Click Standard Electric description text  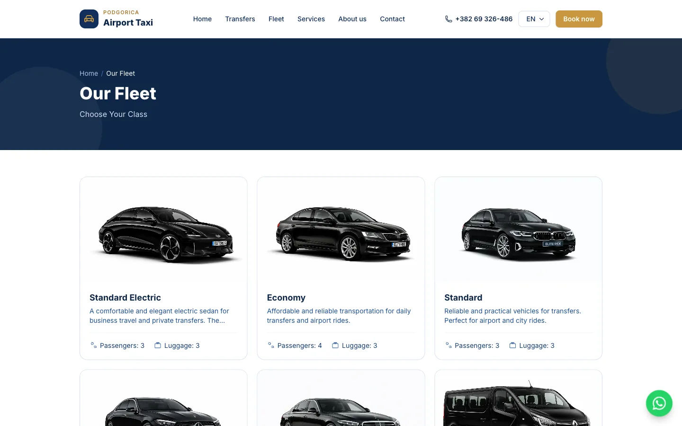(159, 316)
